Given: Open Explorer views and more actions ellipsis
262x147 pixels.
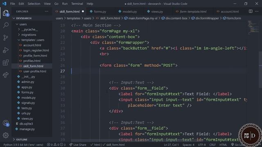Looking at the screenshot, I should click(x=47, y=11).
